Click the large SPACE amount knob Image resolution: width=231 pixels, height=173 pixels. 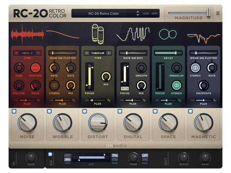point(168,122)
